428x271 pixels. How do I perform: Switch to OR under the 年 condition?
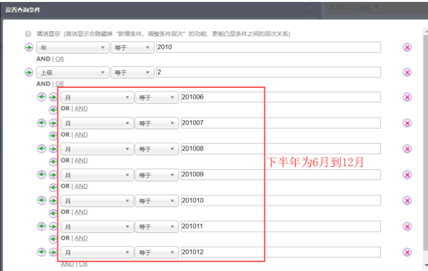coord(59,59)
